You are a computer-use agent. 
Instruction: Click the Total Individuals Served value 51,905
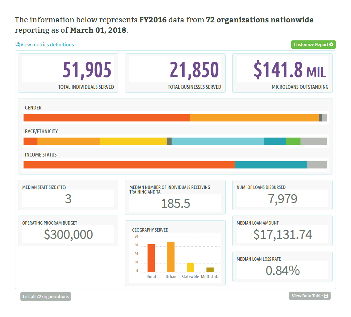click(x=87, y=70)
